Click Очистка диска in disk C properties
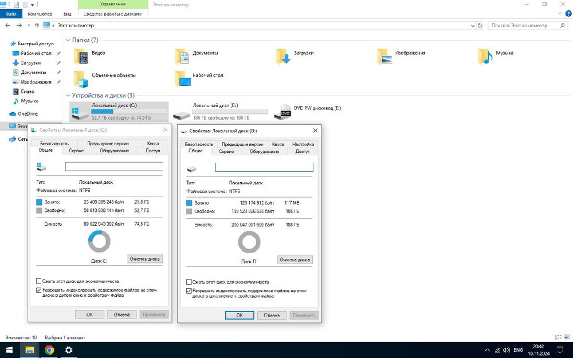This screenshot has width=573, height=358. tap(145, 259)
